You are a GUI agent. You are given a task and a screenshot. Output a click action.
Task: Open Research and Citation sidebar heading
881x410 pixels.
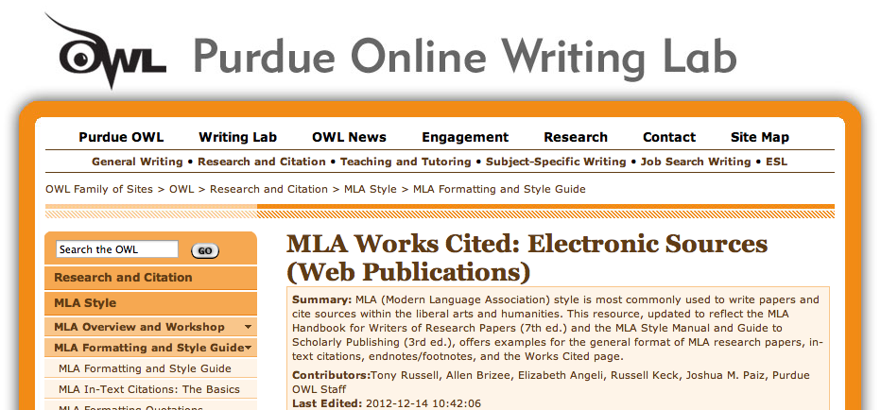[x=150, y=278]
